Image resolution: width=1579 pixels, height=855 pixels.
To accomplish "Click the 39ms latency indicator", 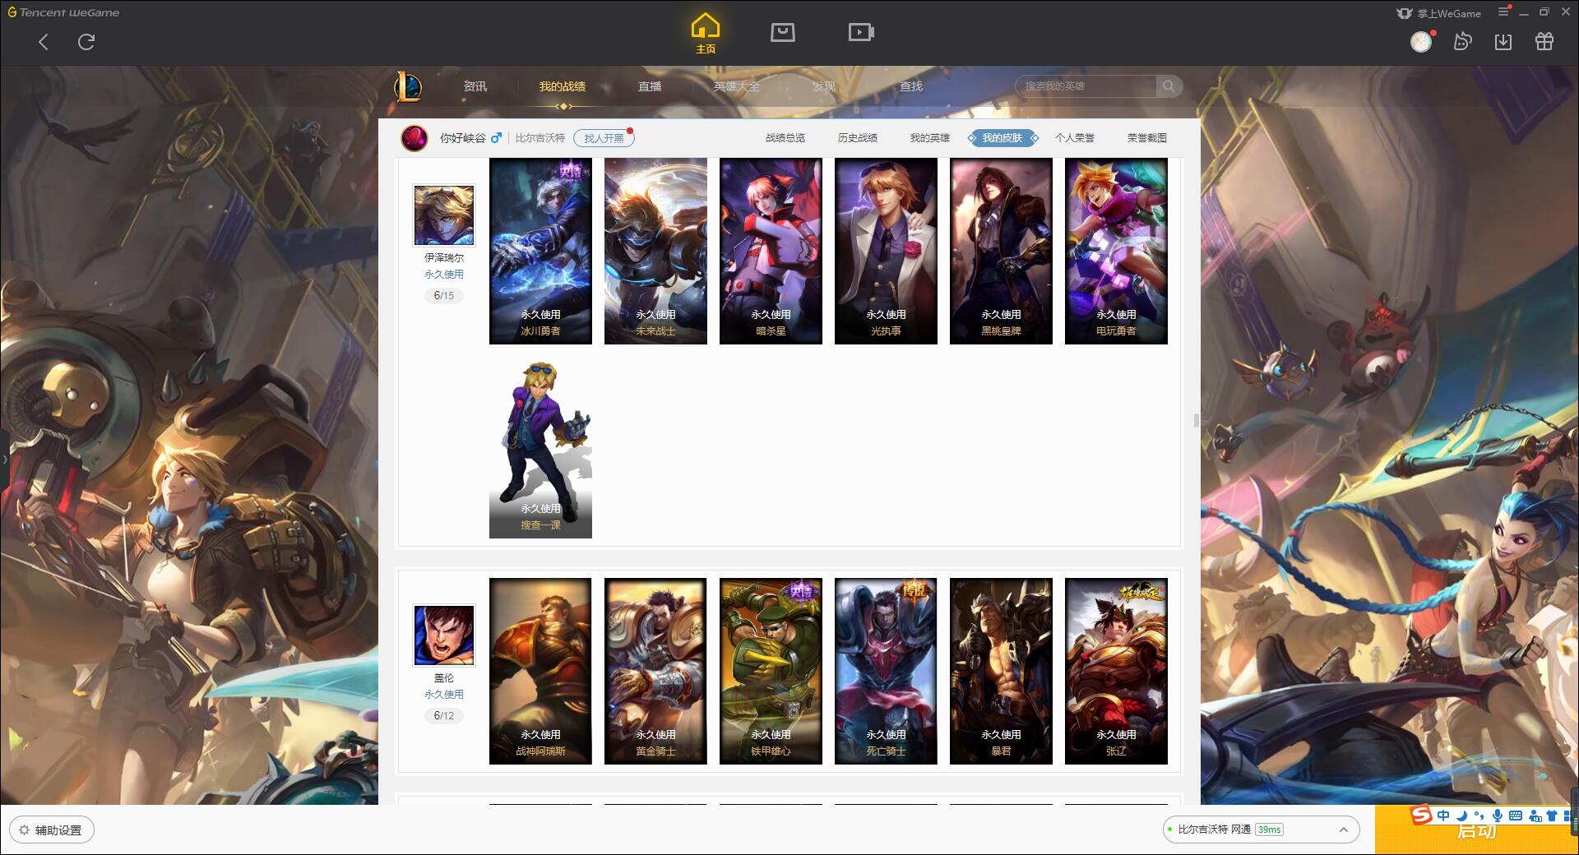I will (1269, 830).
